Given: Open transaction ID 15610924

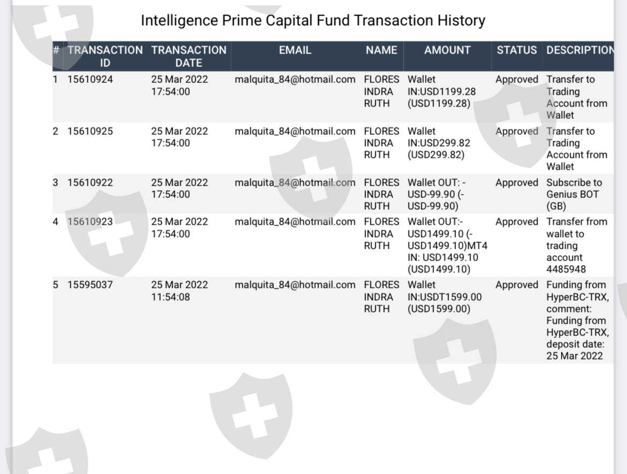Looking at the screenshot, I should [x=90, y=80].
